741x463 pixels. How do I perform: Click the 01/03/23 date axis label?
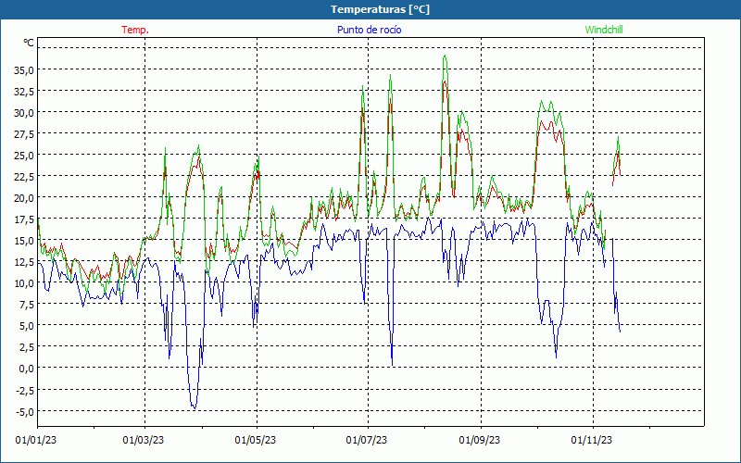point(144,441)
